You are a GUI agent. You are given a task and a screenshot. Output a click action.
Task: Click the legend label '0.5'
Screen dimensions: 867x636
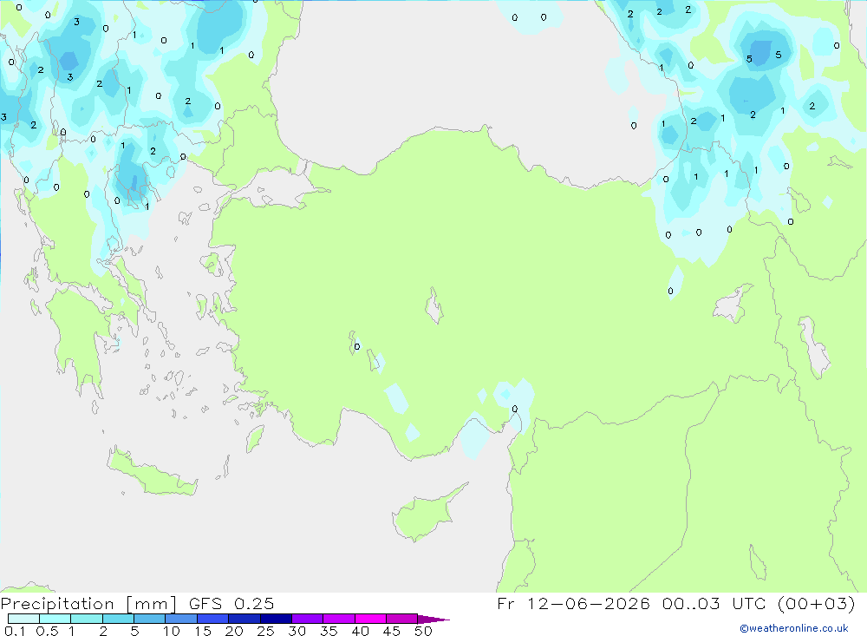47,631
